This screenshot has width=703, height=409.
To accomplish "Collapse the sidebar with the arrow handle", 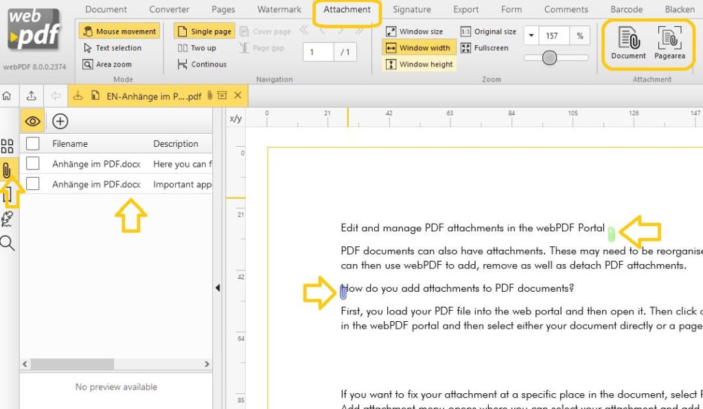I will tap(218, 288).
